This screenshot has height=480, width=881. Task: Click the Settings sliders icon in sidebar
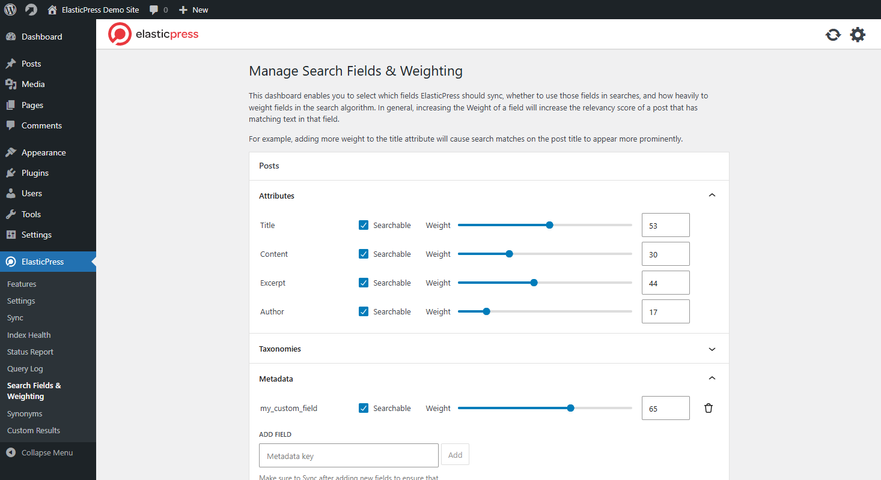coord(11,235)
